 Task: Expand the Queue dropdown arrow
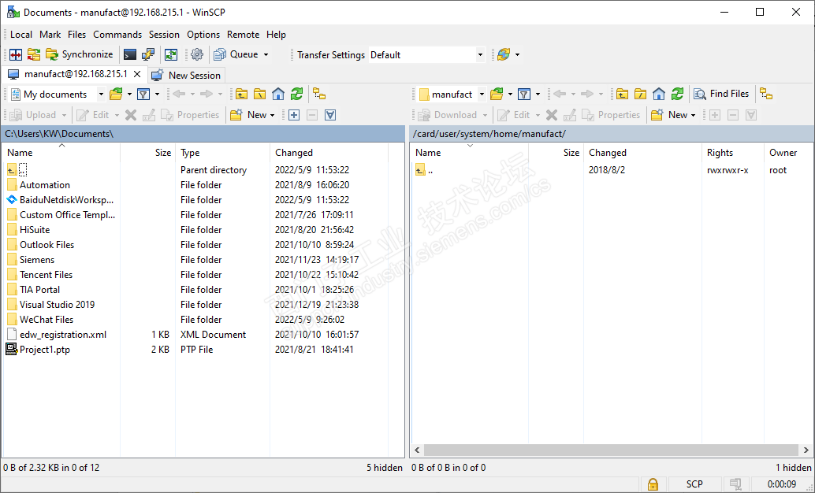[x=266, y=54]
